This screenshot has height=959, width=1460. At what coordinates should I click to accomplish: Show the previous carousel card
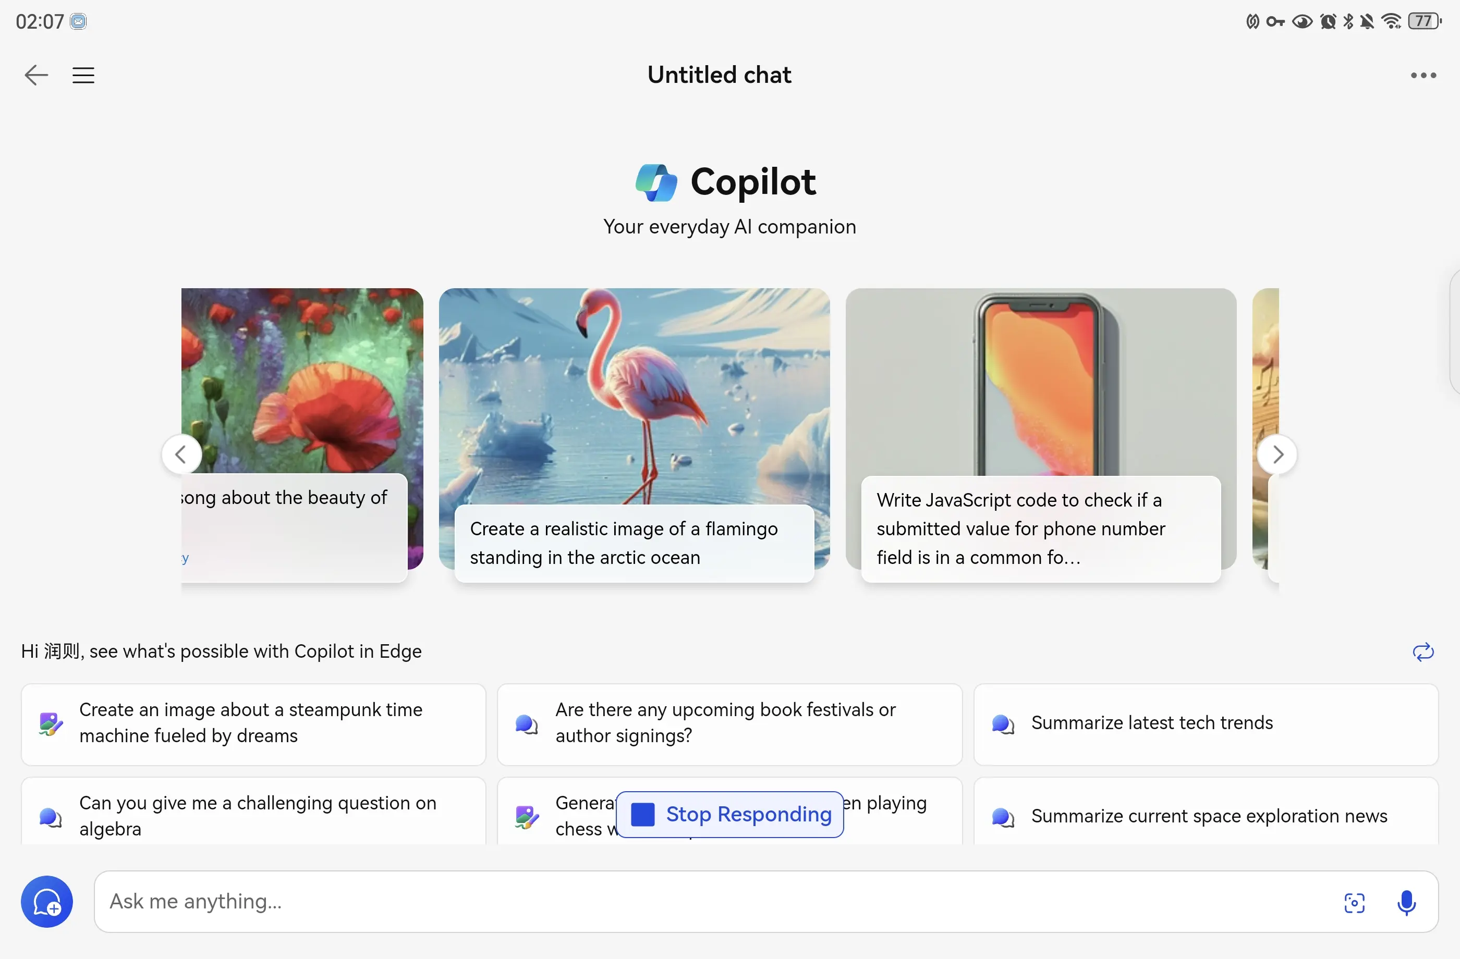click(x=181, y=454)
